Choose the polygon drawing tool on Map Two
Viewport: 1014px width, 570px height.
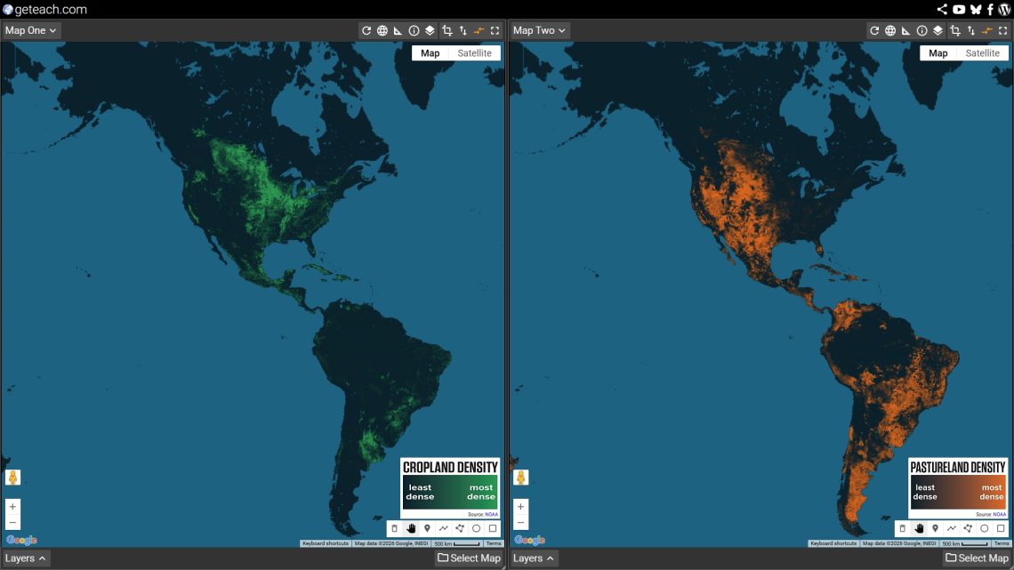coord(968,528)
